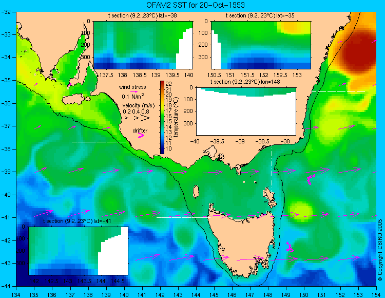Click the magenta drifter legend marker
385x298 pixels.
141,135
